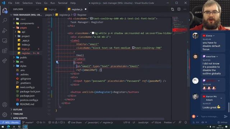
Task: Click the Live Share status bar item
Action: (x=75, y=123)
